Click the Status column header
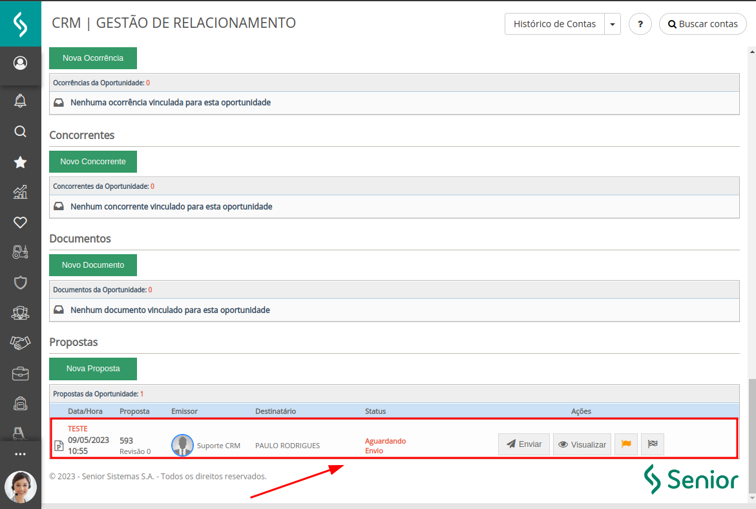 (375, 411)
